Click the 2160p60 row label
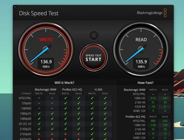 pos(26,134)
